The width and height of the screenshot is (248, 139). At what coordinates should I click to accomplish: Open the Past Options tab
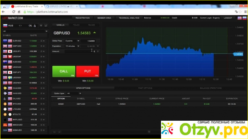[x=145, y=88]
